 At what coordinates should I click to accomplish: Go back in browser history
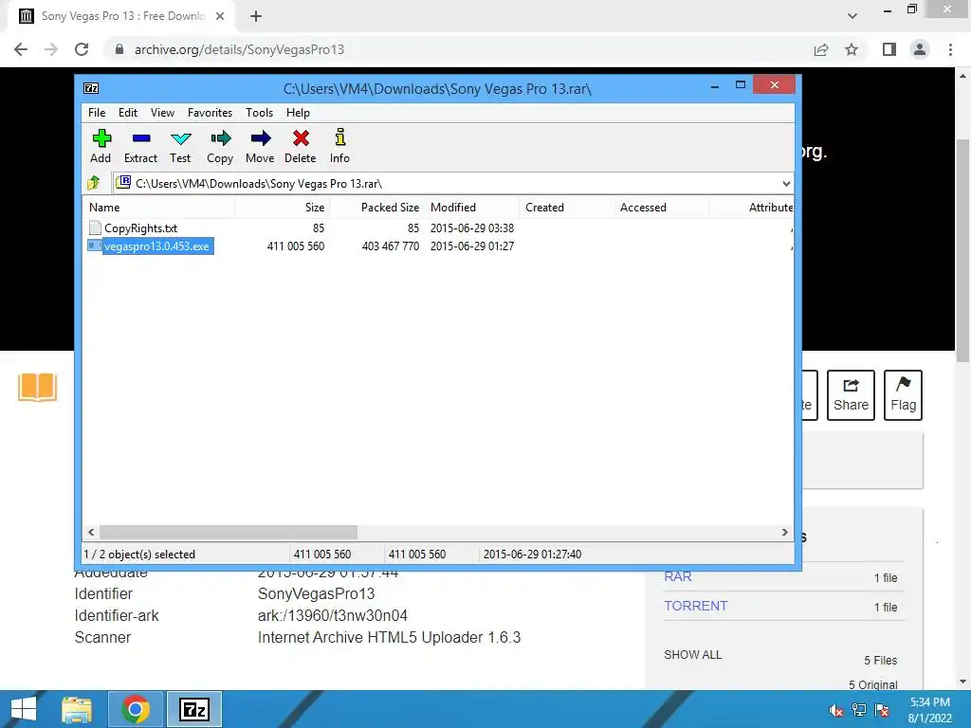21,49
